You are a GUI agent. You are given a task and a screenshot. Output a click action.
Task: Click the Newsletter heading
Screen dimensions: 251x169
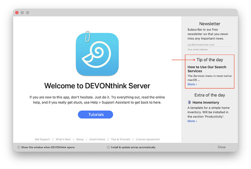pyautogui.click(x=210, y=24)
